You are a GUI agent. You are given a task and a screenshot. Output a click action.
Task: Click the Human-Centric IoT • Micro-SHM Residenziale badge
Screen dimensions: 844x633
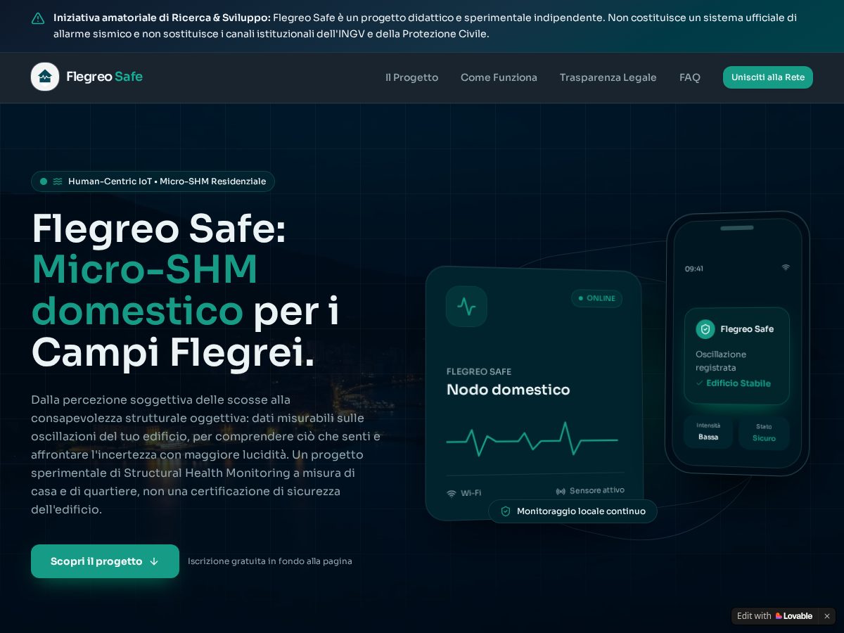[153, 181]
